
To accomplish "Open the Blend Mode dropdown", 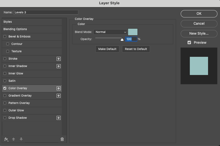I will coord(110,32).
